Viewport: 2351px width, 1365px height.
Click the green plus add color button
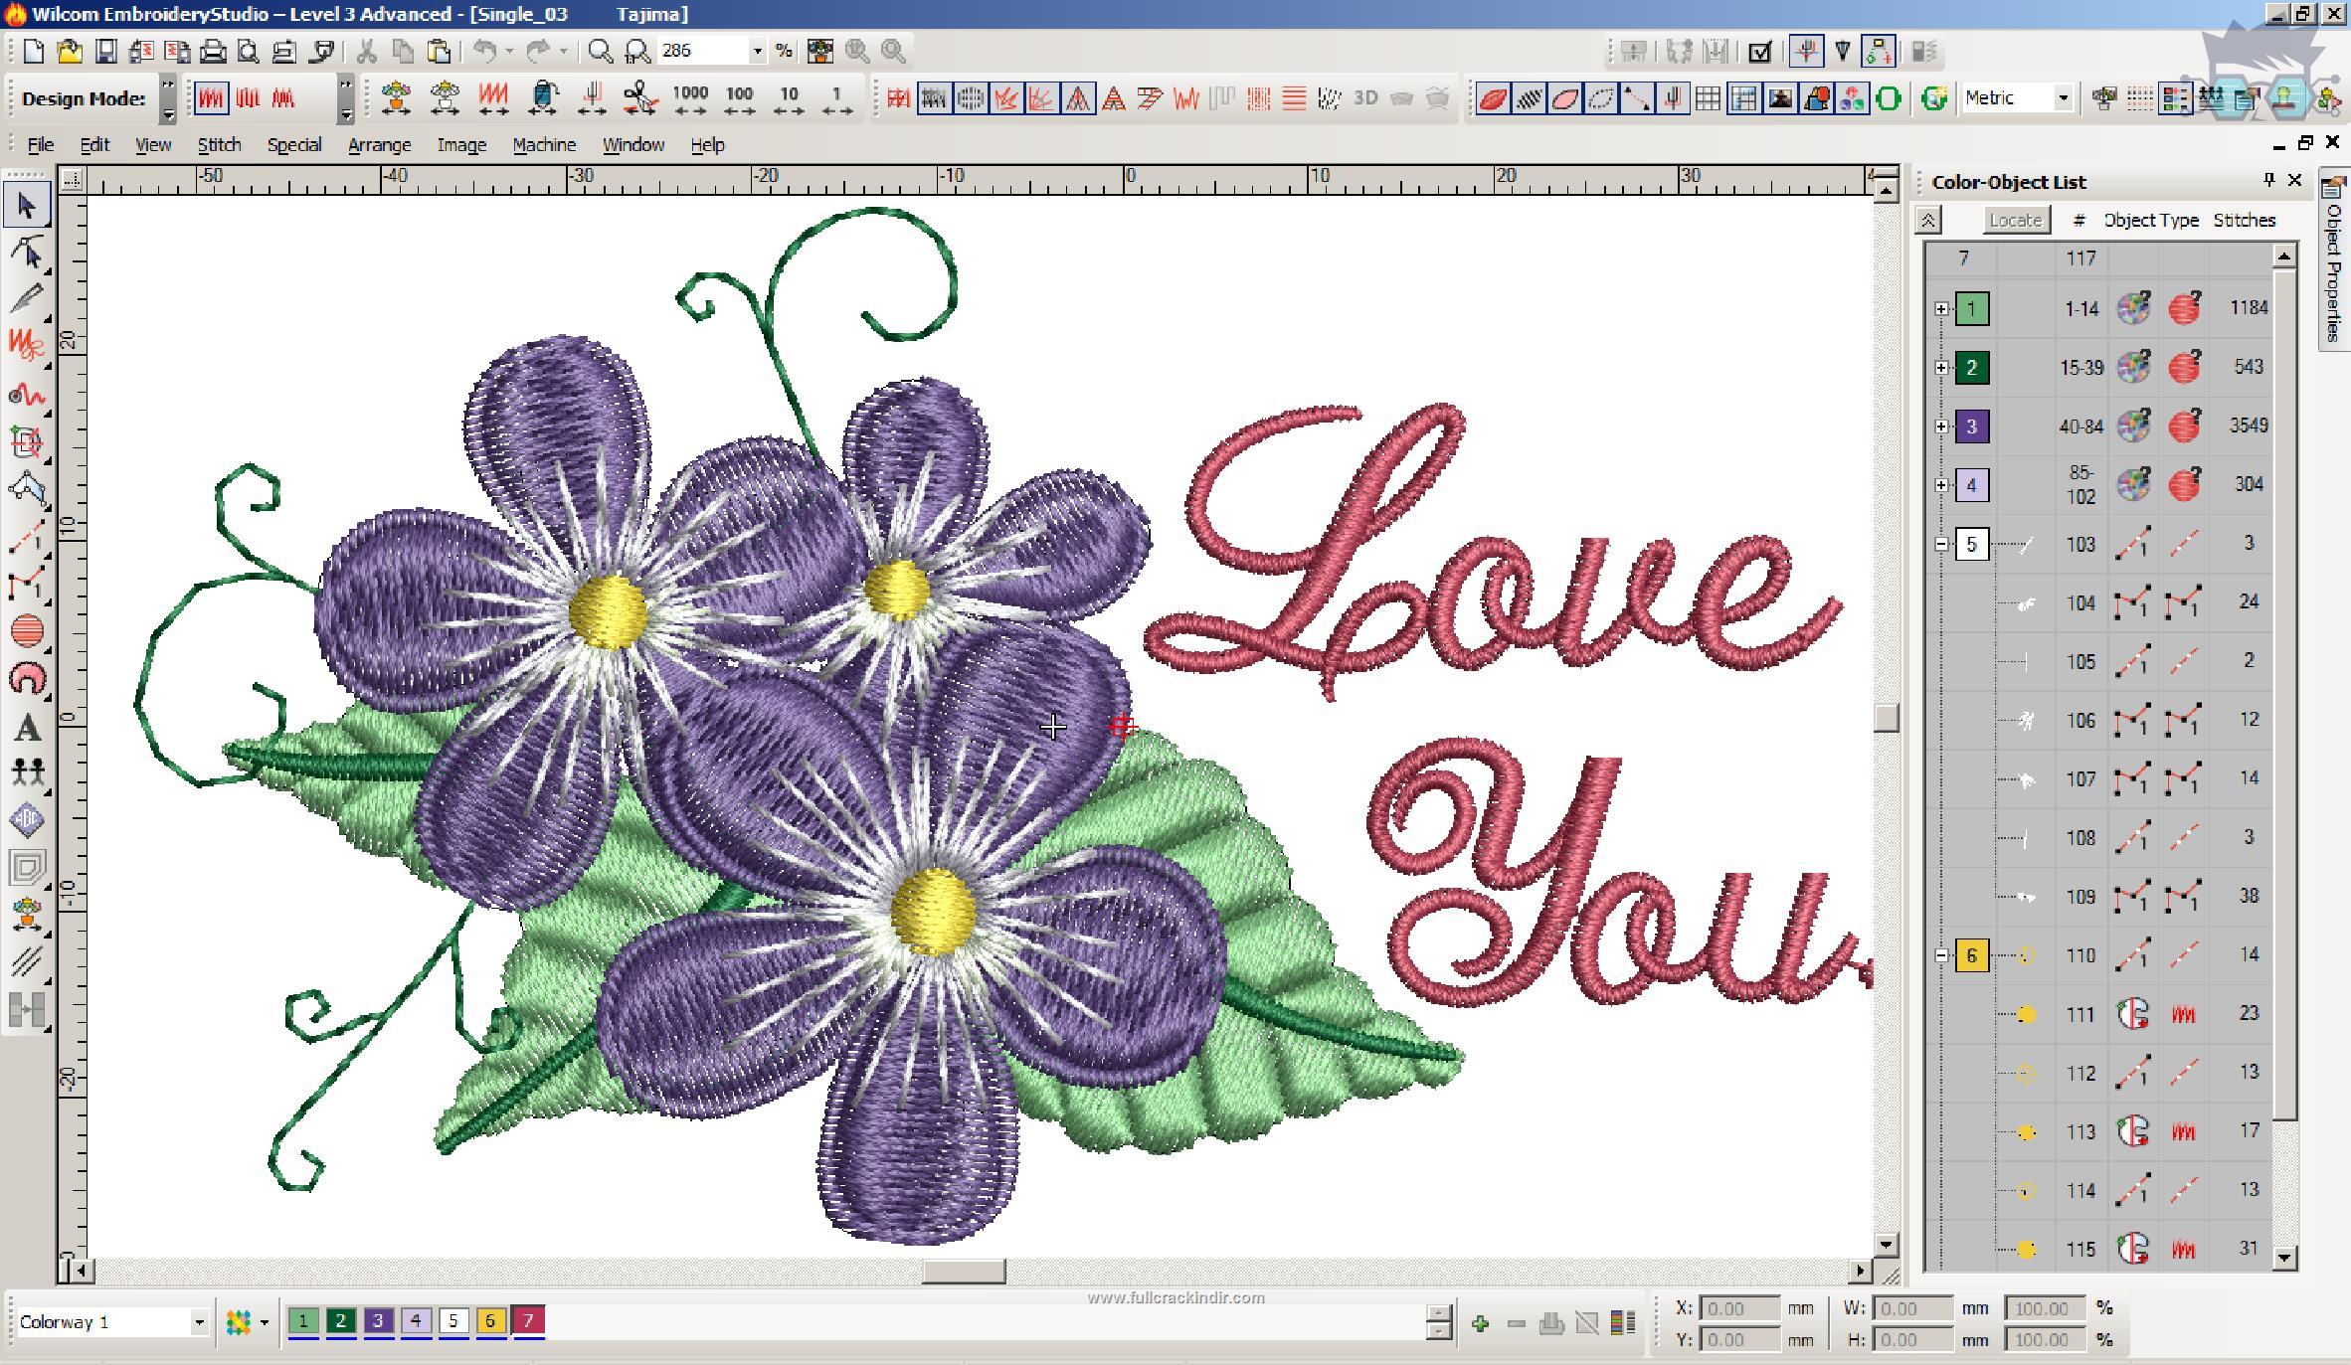1480,1323
